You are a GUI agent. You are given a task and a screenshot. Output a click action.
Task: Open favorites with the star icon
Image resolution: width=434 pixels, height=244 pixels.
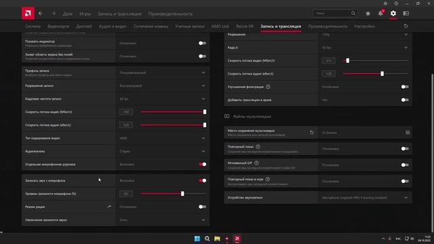point(368,14)
